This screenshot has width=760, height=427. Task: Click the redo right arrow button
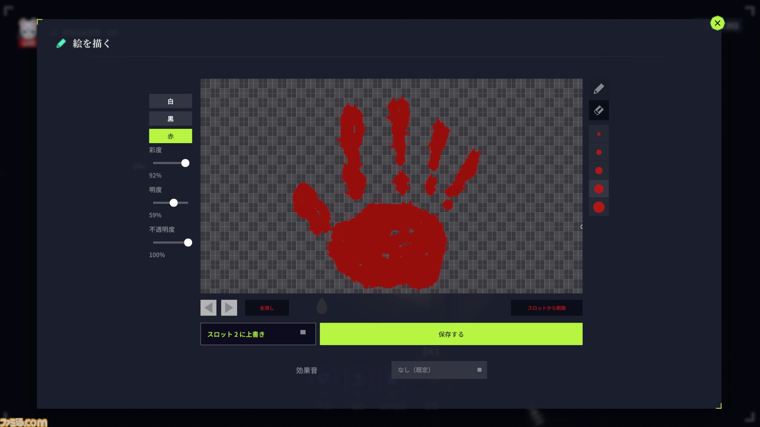229,308
